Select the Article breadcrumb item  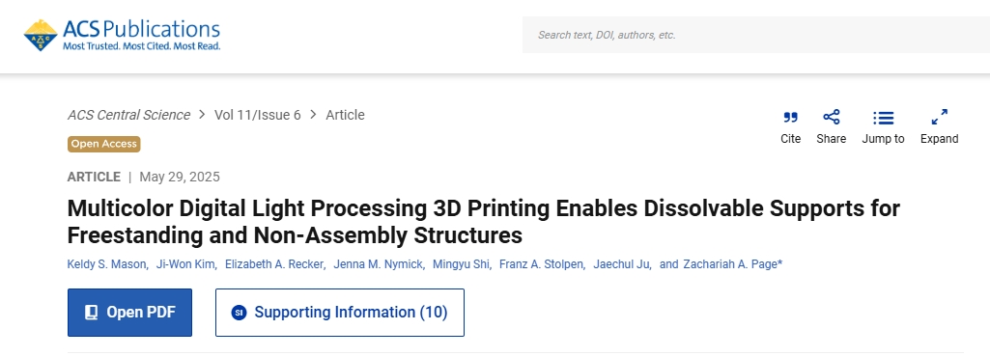click(x=345, y=115)
